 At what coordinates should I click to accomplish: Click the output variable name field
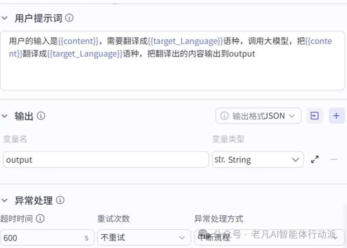click(x=105, y=159)
